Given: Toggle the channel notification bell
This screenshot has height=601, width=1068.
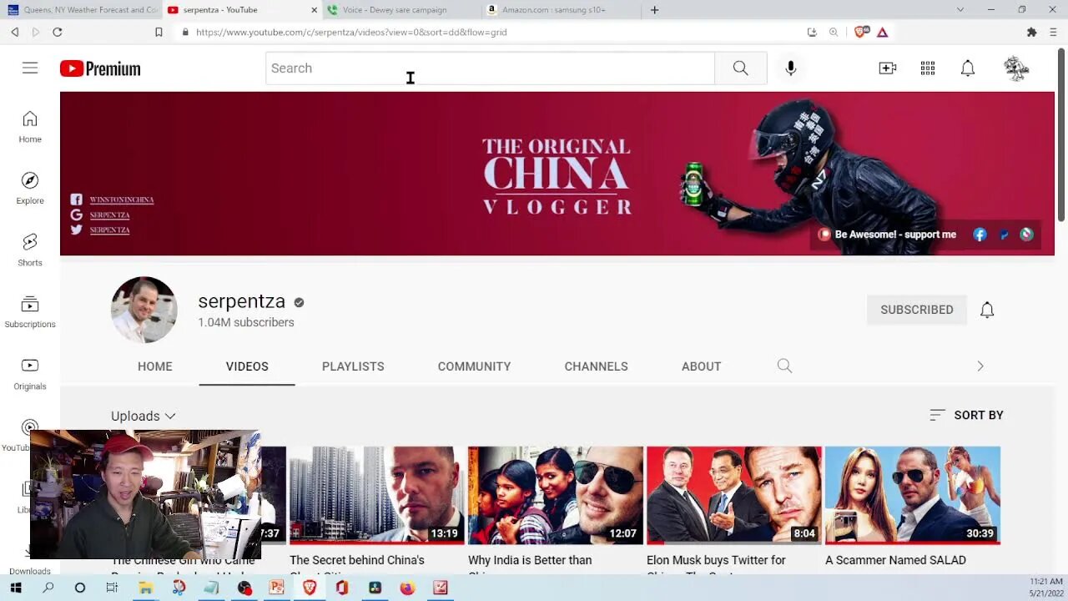Looking at the screenshot, I should [x=987, y=310].
